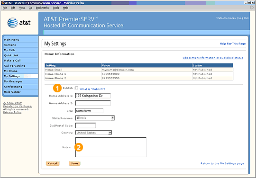Open the Privacy Policy link
Image resolution: width=256 pixels, height=178 pixels.
(x=12, y=112)
